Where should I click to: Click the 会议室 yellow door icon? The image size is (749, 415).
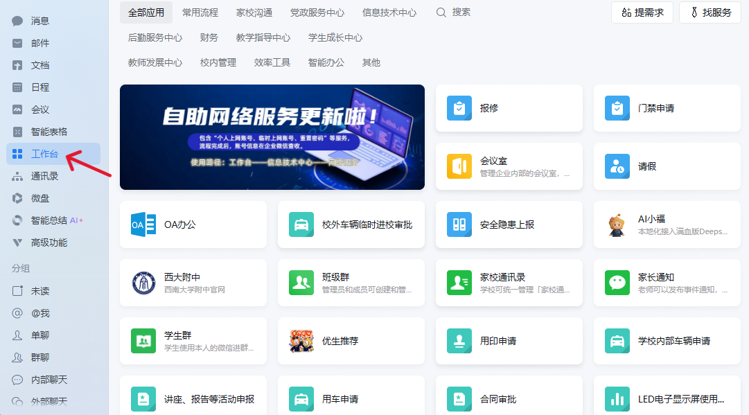pos(459,166)
